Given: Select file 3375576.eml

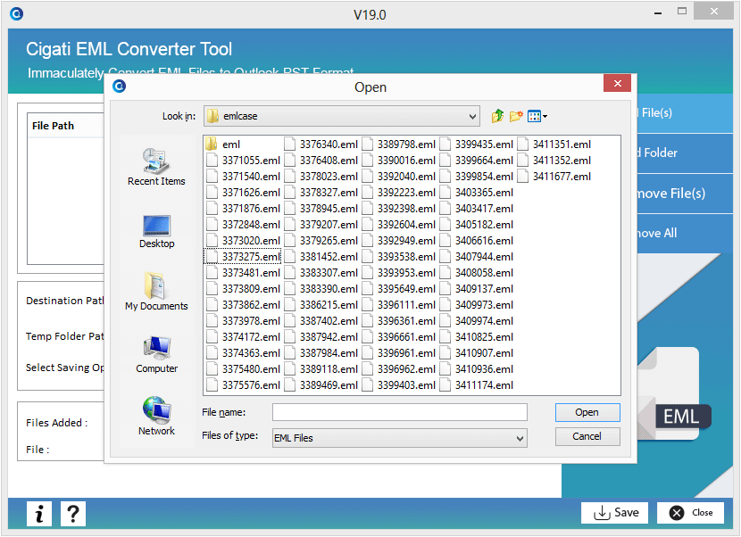Looking at the screenshot, I should tap(244, 385).
